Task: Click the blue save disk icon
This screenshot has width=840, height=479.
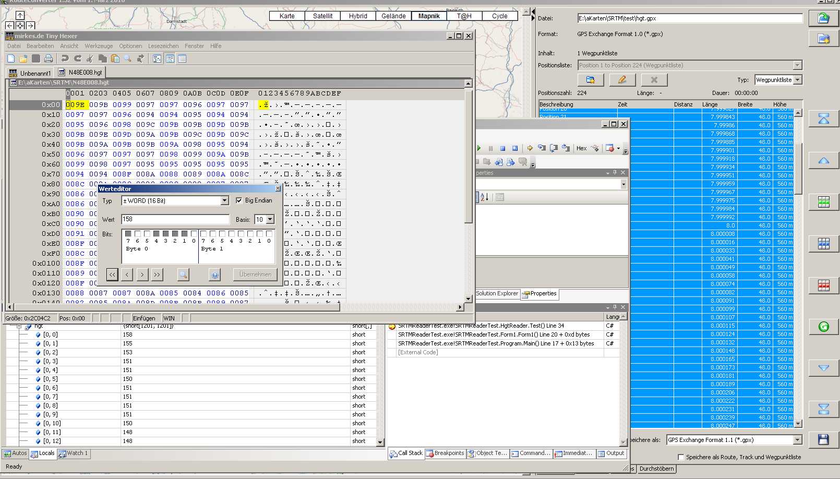Action: (x=823, y=440)
